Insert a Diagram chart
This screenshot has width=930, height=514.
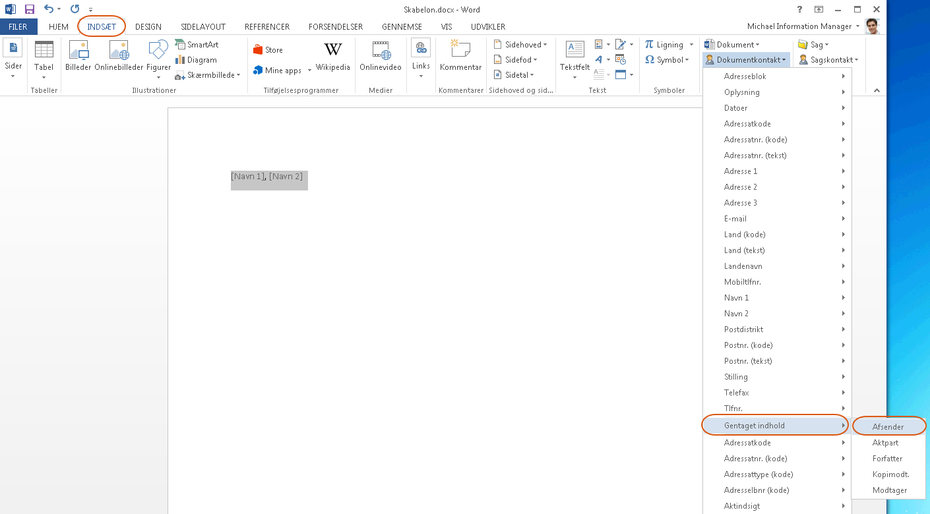(195, 60)
